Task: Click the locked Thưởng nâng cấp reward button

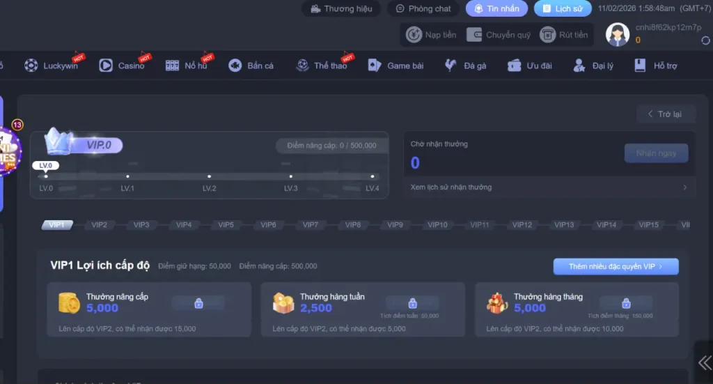Action: coord(198,304)
